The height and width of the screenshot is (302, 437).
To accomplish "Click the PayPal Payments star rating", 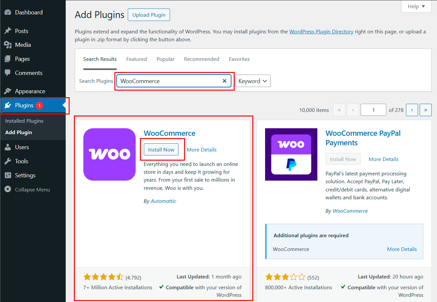I will 285,277.
